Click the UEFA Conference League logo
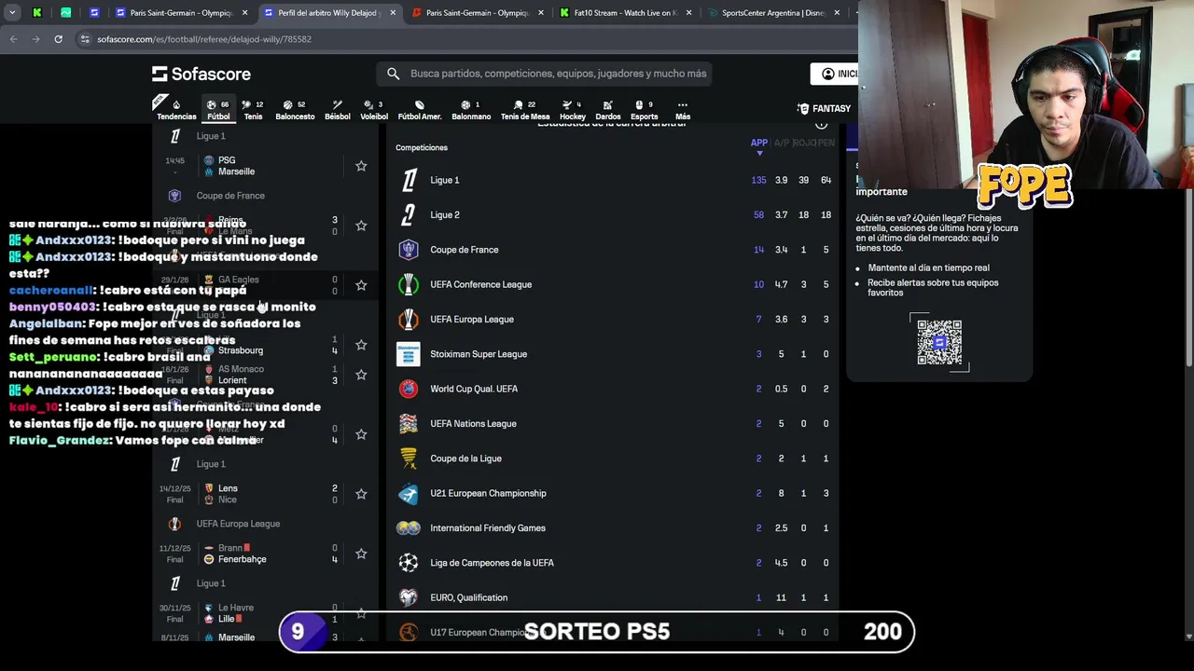This screenshot has height=671, width=1194. (409, 284)
